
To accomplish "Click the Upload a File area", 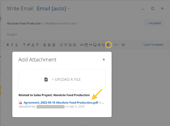I will tap(62, 79).
